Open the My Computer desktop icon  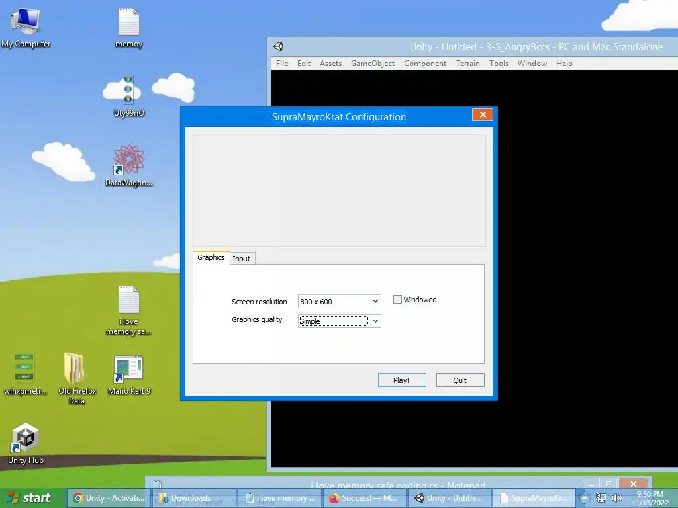pos(26,26)
